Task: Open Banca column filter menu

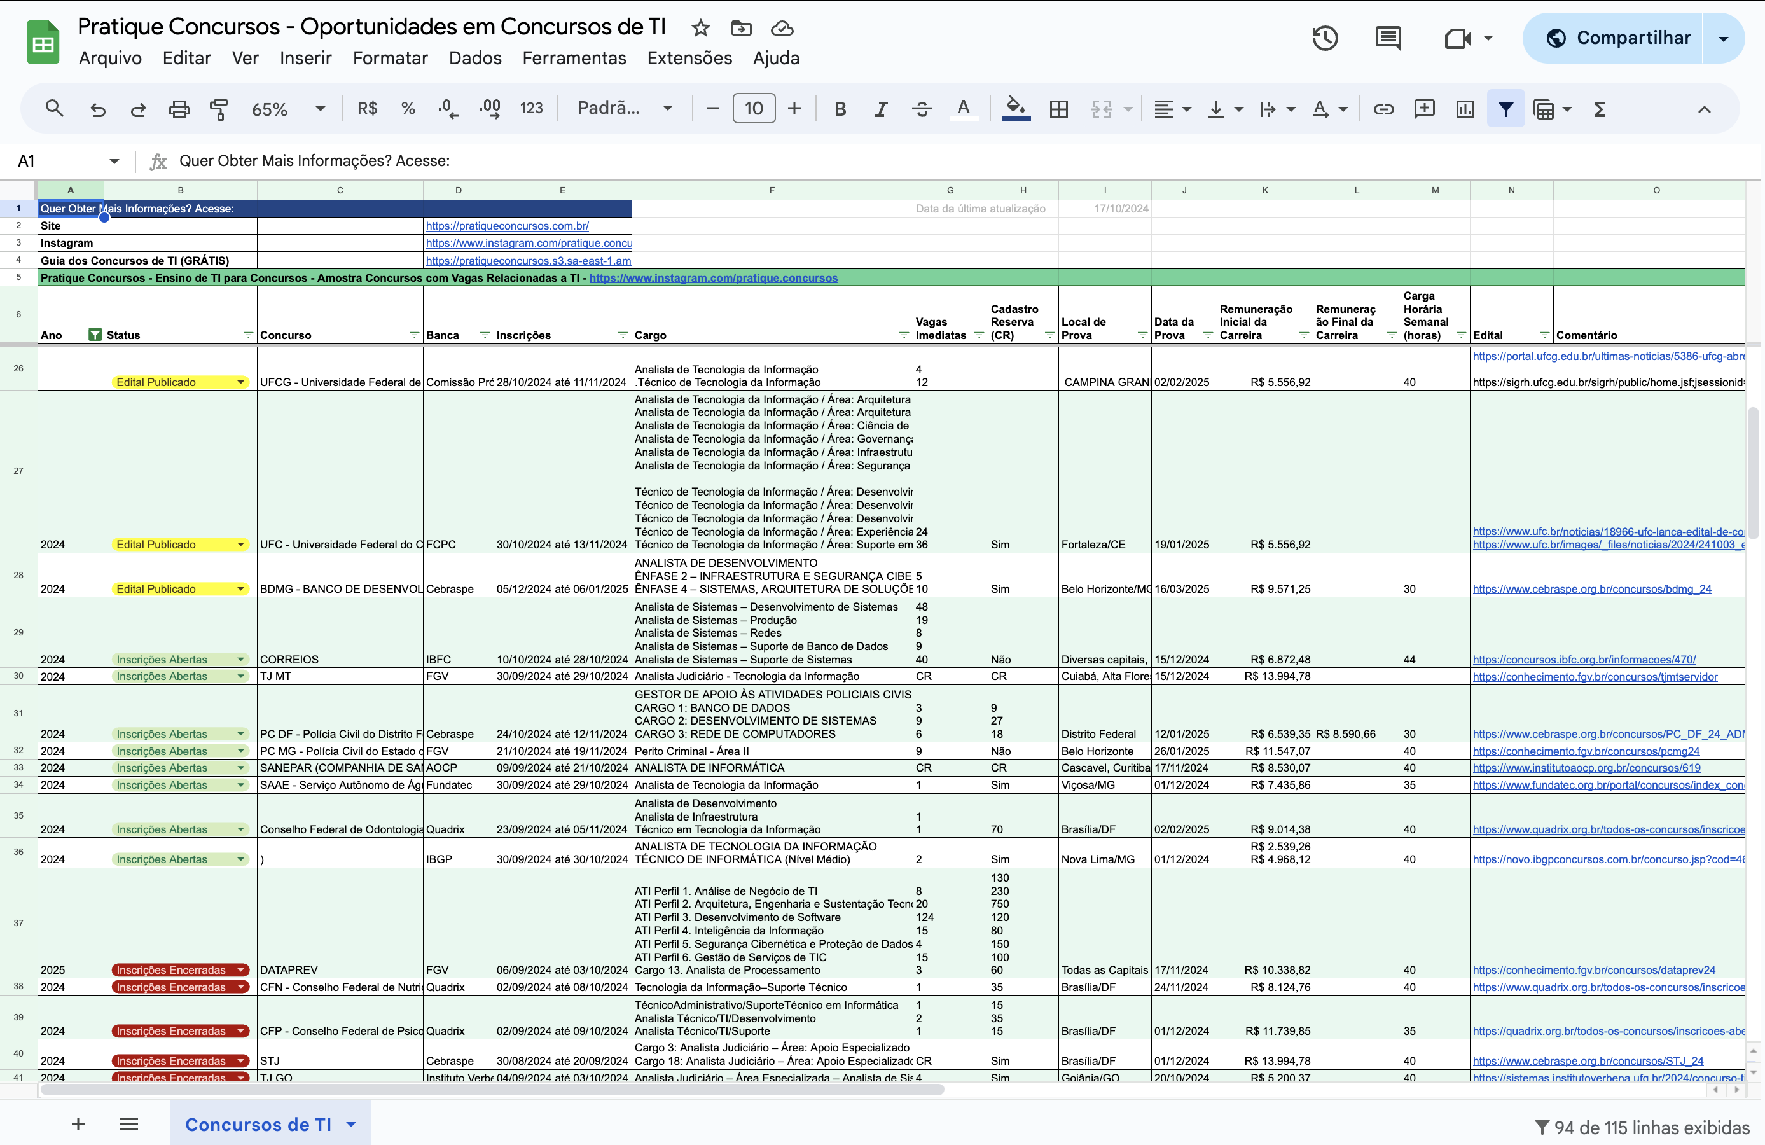Action: tap(485, 335)
